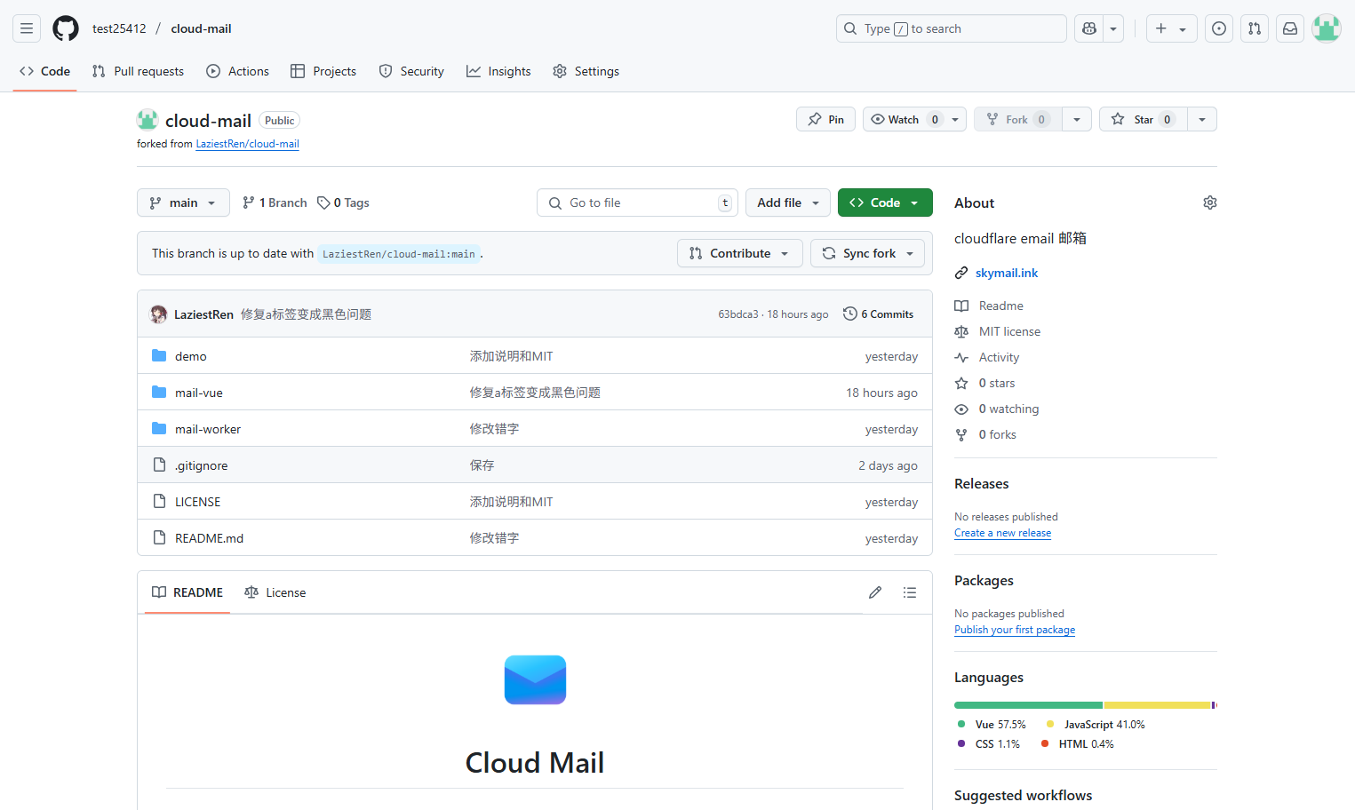Open the global navigation hamburger menu
Viewport: 1355px width, 810px height.
point(26,28)
